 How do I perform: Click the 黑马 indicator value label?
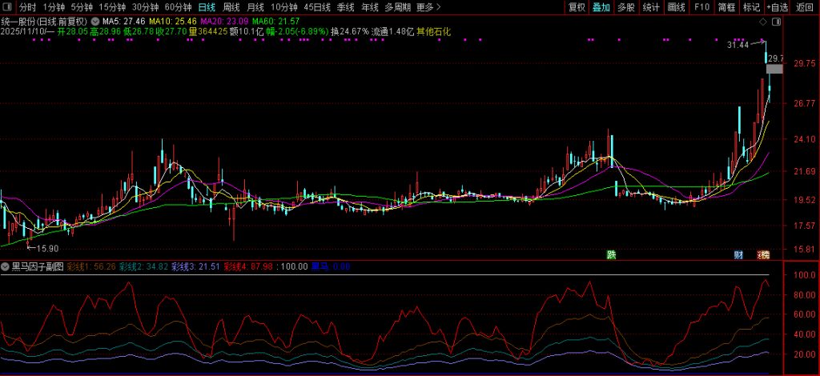[x=331, y=266]
